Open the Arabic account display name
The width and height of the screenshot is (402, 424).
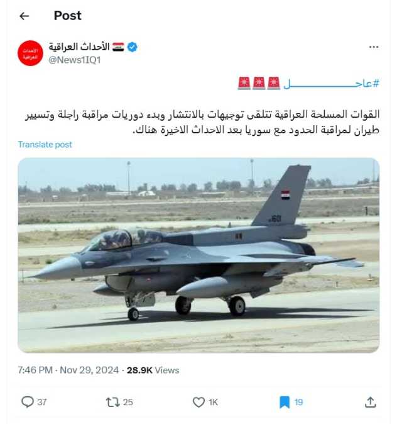[x=79, y=47]
